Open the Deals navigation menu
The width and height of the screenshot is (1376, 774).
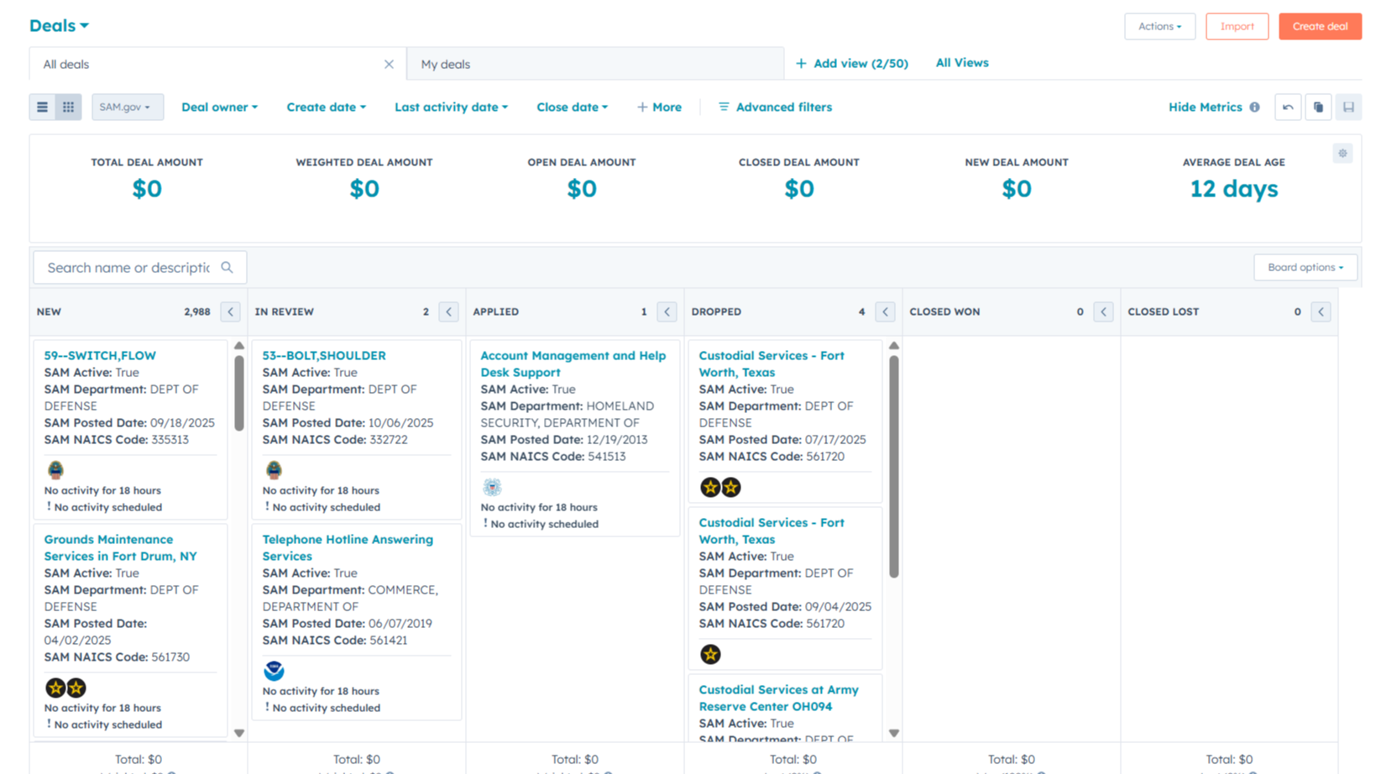tap(58, 25)
